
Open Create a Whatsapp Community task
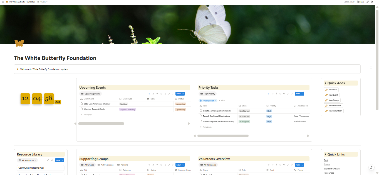(x=217, y=111)
